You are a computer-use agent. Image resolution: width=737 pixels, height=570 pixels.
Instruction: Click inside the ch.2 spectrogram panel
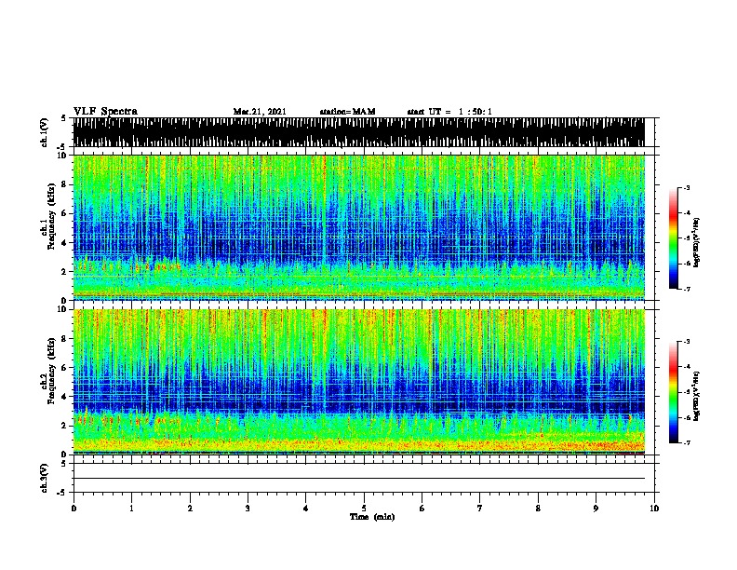(359, 382)
